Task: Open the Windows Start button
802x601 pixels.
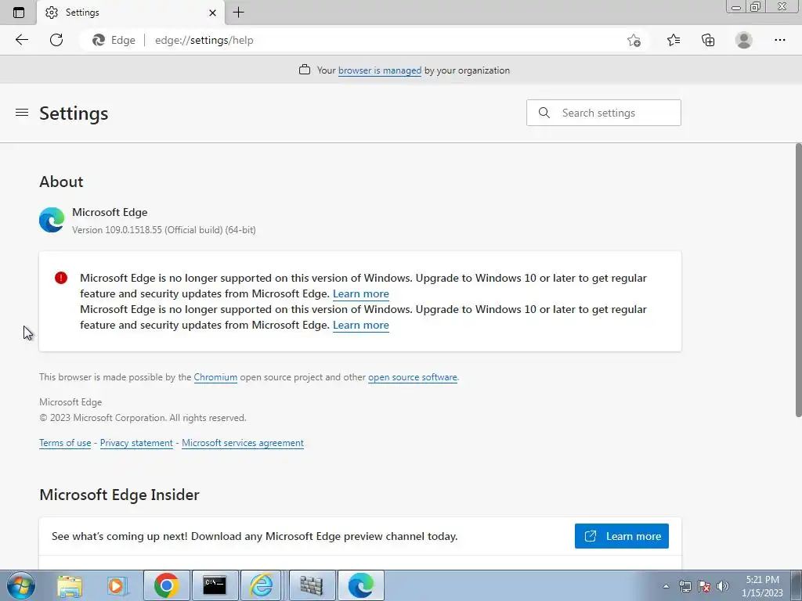Action: click(x=20, y=585)
